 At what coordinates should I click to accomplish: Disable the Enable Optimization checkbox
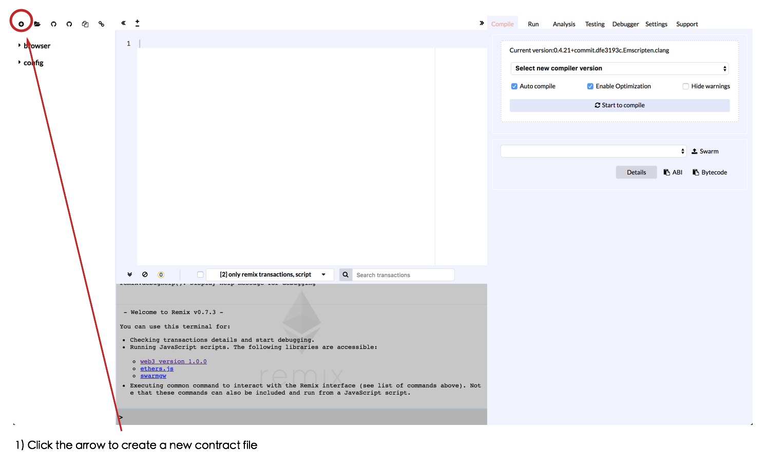590,86
